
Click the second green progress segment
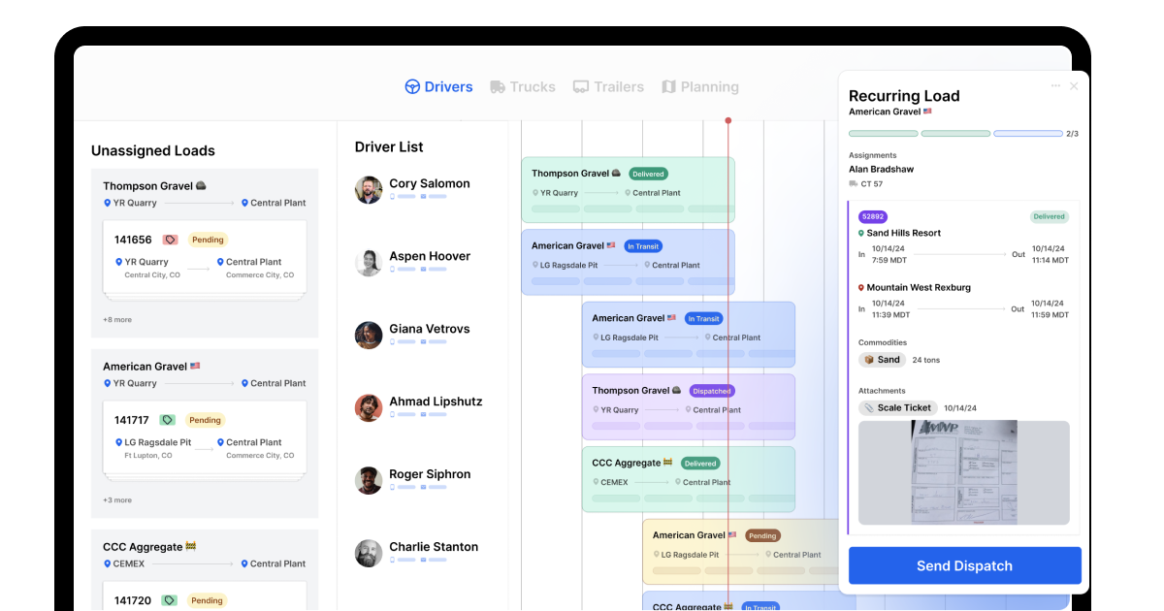[955, 134]
